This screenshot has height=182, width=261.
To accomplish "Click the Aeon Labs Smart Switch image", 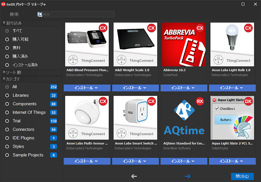I will point(135,118).
